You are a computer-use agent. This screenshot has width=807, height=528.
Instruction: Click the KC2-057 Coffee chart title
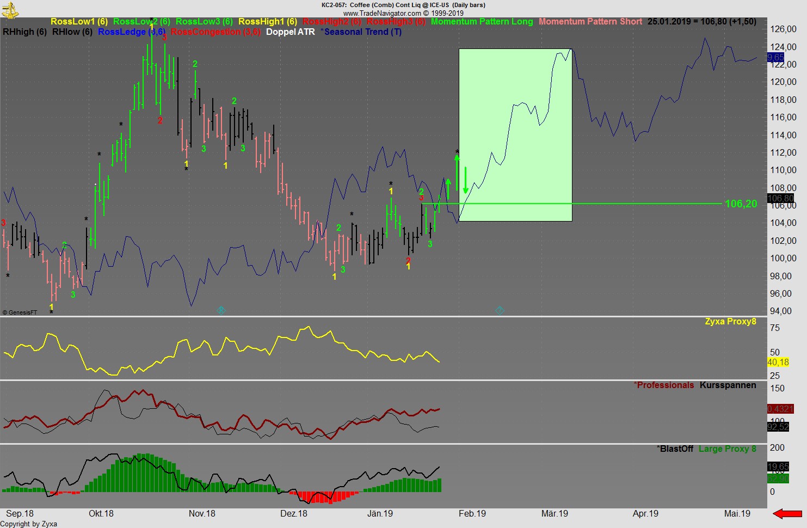tap(403, 5)
